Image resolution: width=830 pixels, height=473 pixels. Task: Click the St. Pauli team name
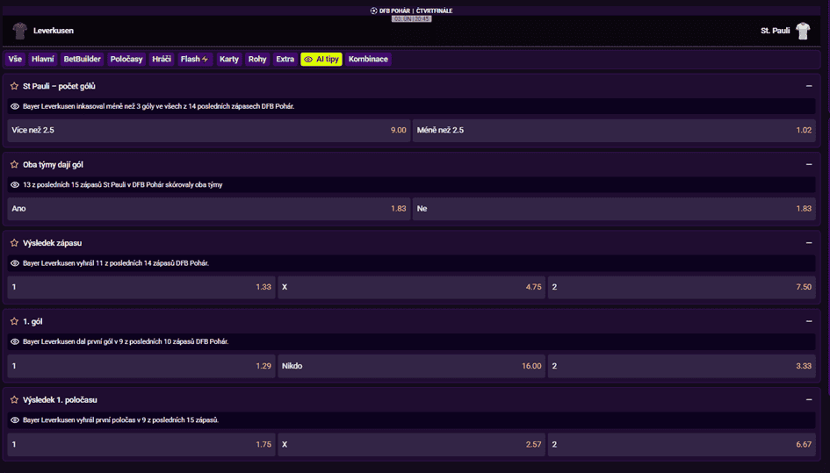(x=775, y=31)
